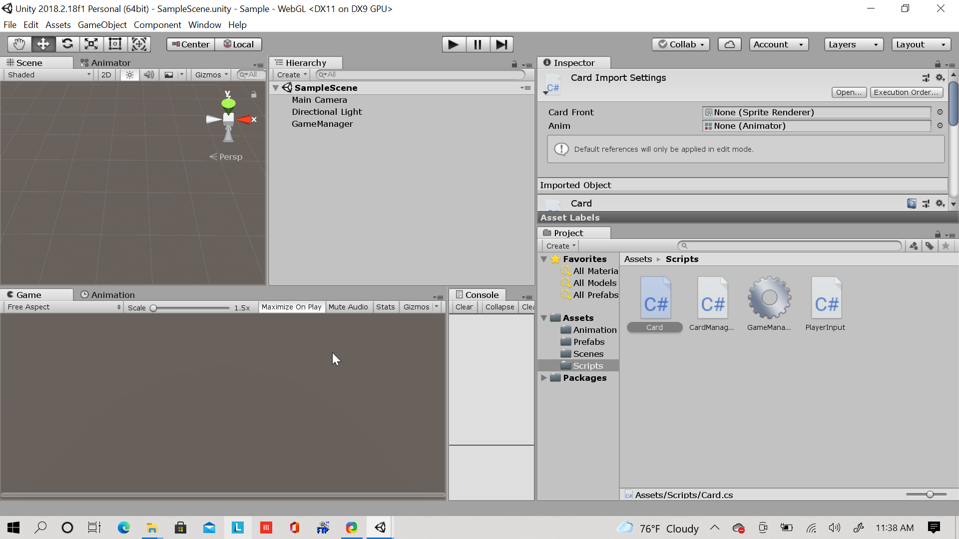Enable Maximize On Play

point(291,307)
